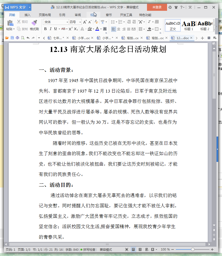The image size is (222, 256).
Task: Copy selection using the 复制 icon
Action: click(x=19, y=29)
